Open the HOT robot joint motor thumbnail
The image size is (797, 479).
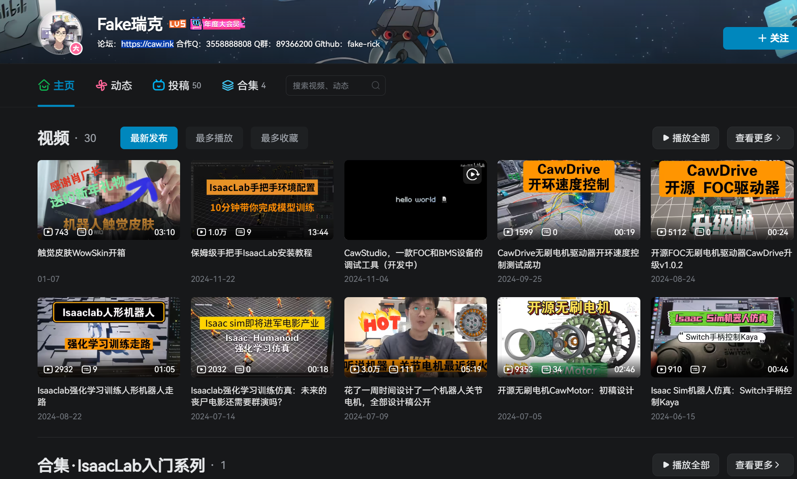pos(415,337)
